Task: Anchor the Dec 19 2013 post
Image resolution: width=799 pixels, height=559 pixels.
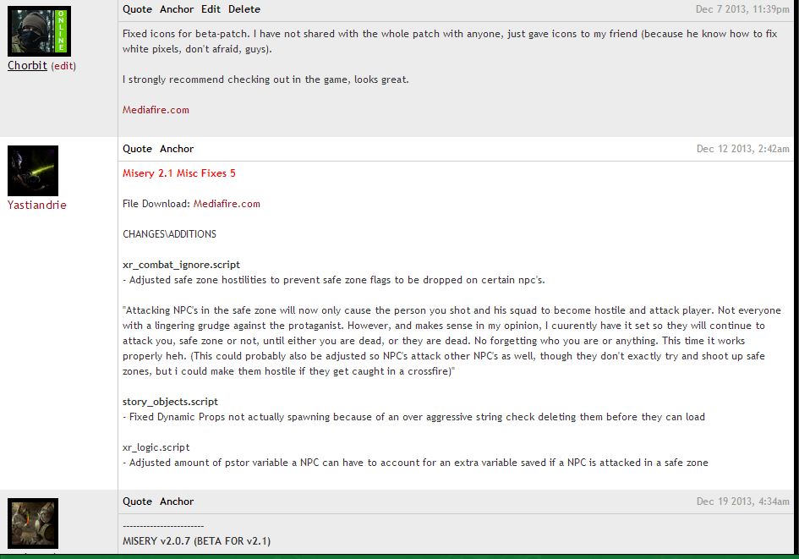Action: point(177,501)
